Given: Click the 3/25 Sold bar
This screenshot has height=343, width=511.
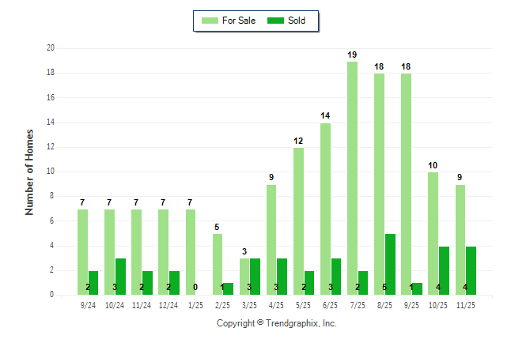Looking at the screenshot, I should [255, 277].
